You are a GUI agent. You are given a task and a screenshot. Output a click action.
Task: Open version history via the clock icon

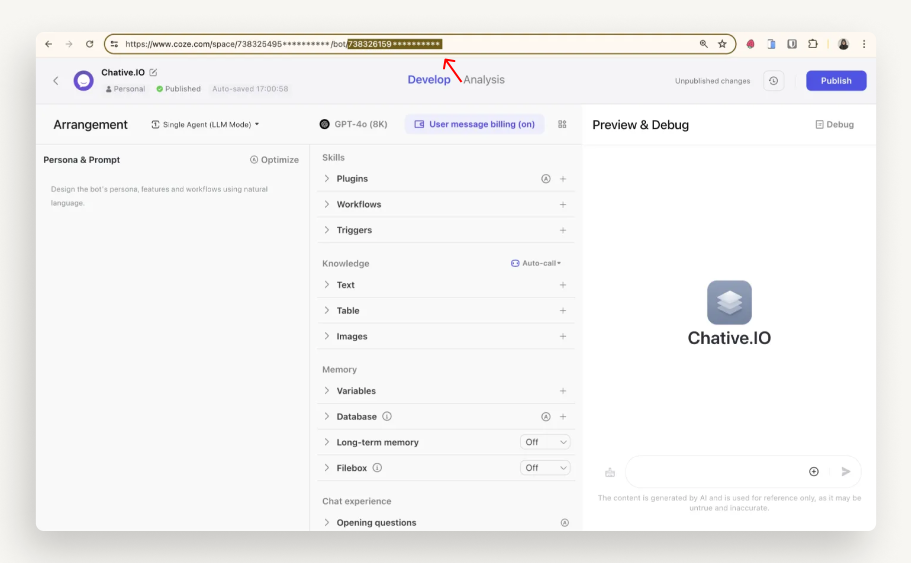[x=773, y=80]
